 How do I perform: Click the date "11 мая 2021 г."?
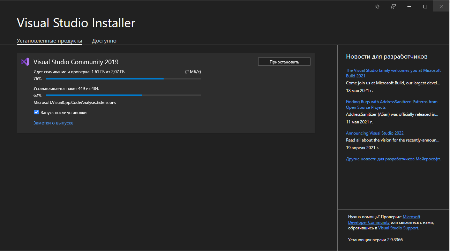[x=359, y=122]
